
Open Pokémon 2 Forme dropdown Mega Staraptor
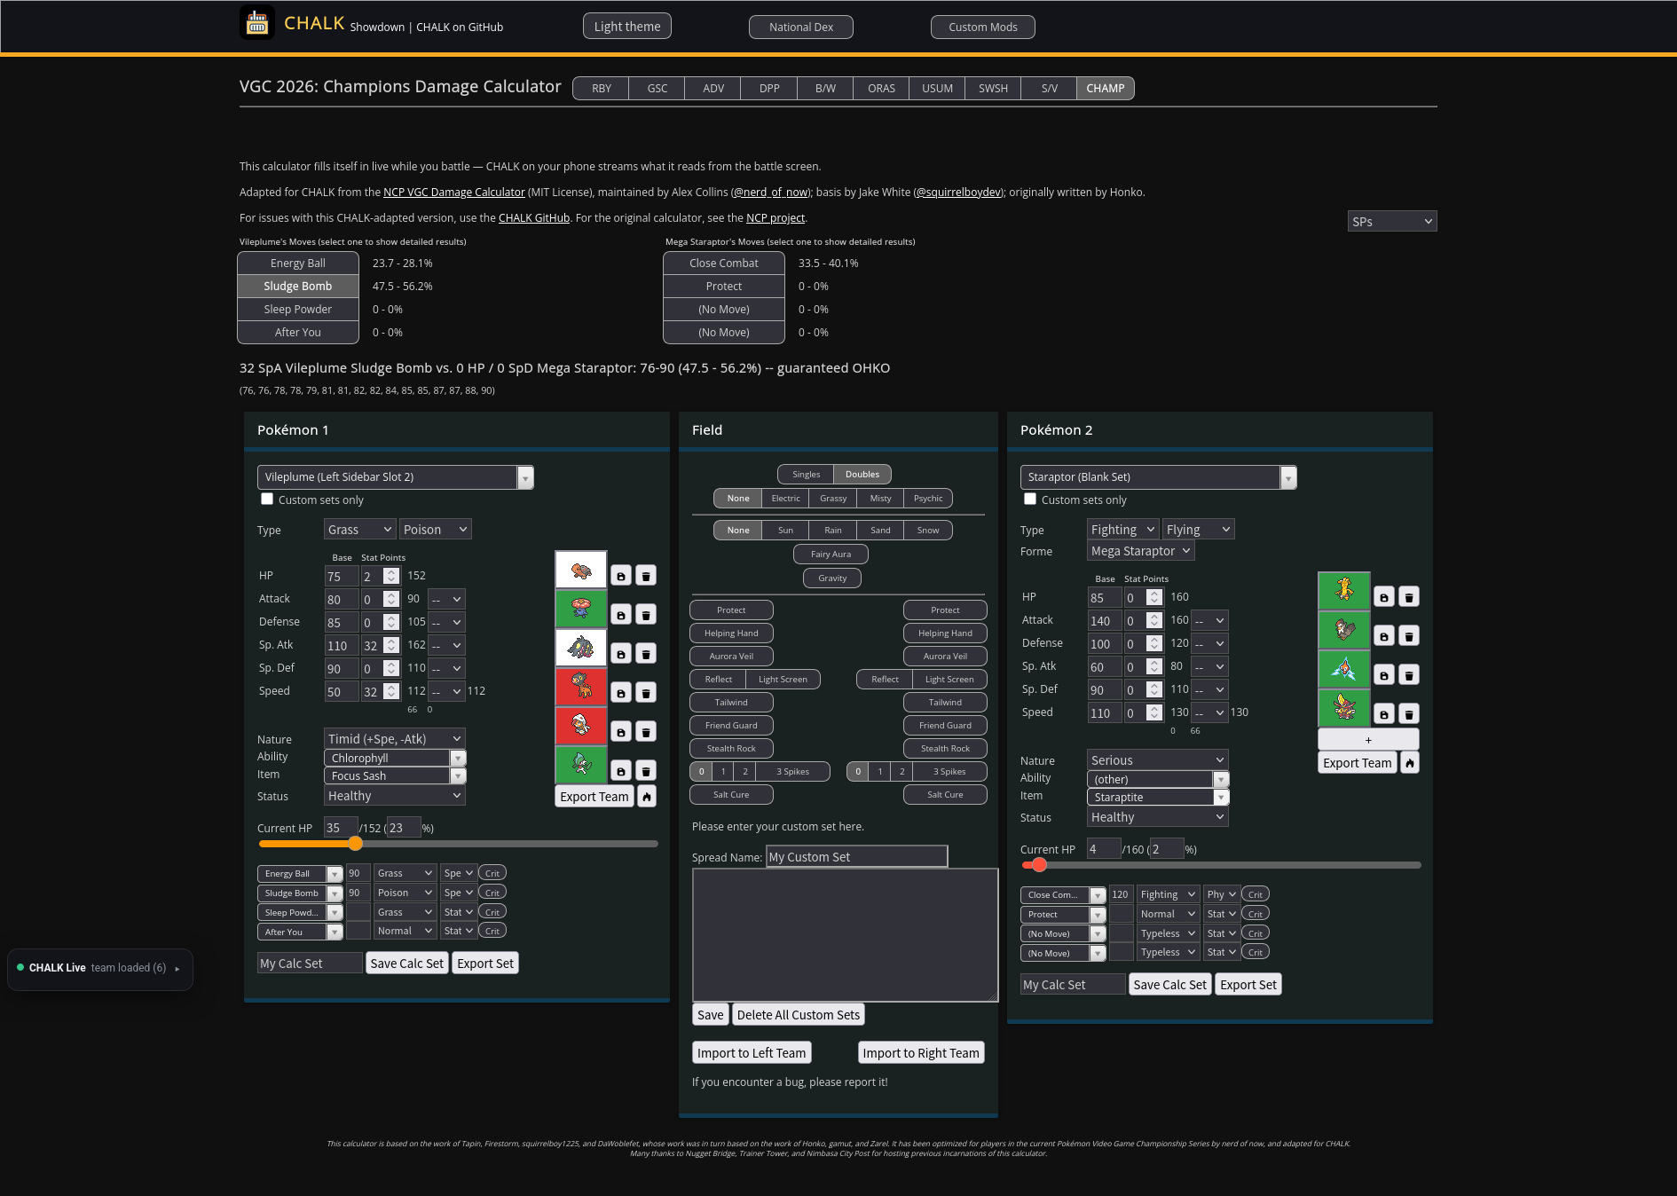pos(1140,551)
